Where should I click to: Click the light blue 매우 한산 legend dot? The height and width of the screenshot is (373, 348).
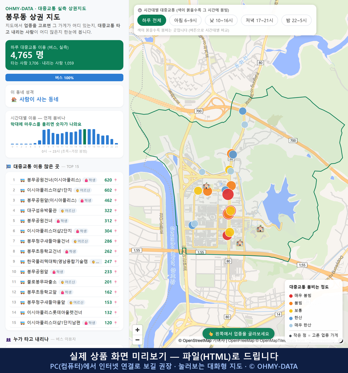(291, 325)
